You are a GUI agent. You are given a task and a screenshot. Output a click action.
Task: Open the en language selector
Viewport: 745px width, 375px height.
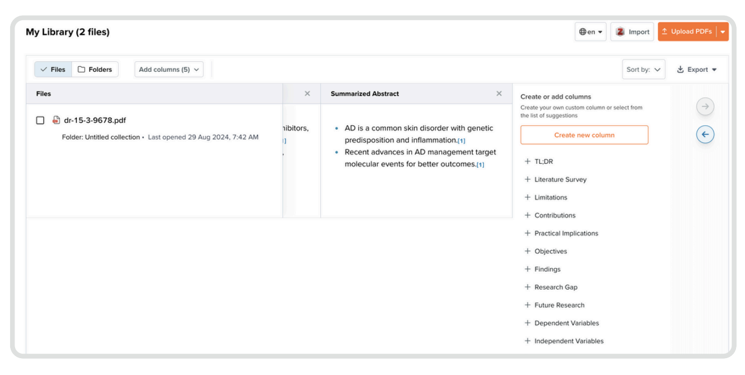[590, 32]
